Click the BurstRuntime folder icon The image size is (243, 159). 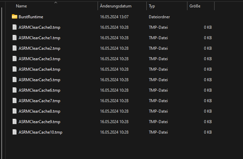[14, 17]
